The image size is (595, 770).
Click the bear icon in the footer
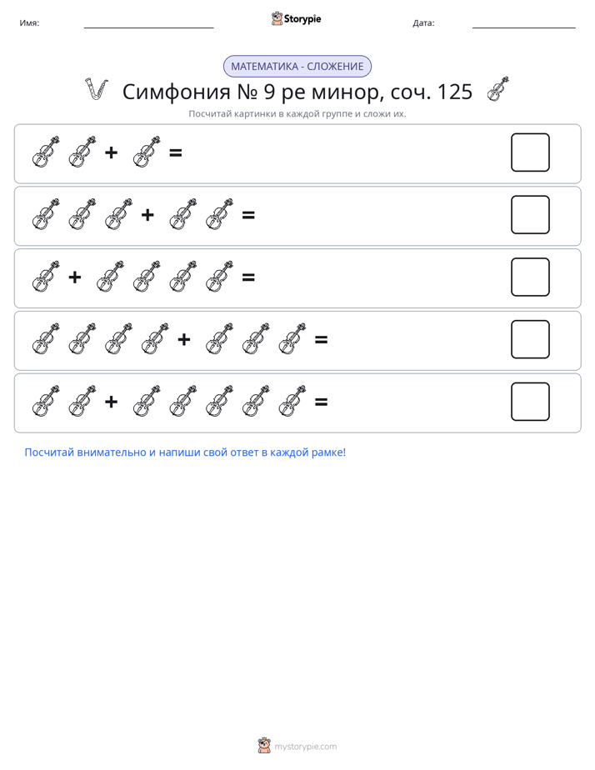(264, 746)
